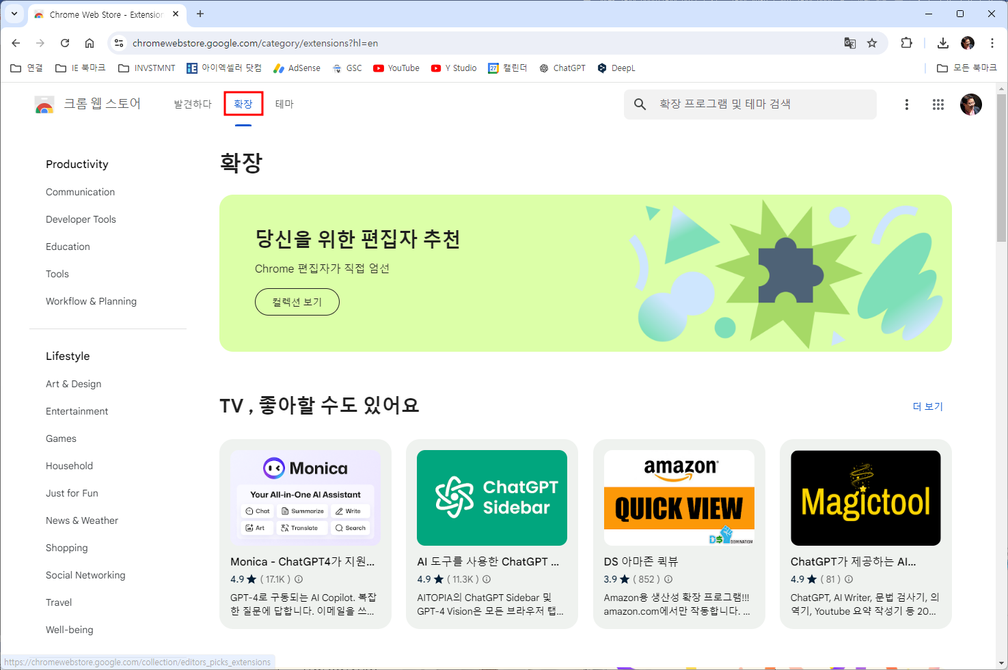The height and width of the screenshot is (670, 1008).
Task: Open the Google account avatar in store header
Action: coord(971,104)
